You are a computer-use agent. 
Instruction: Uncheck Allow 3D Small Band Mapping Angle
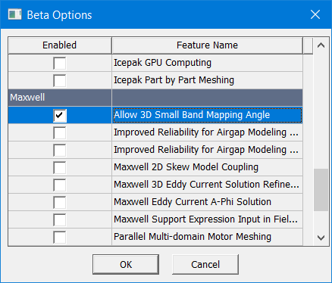tap(60, 115)
